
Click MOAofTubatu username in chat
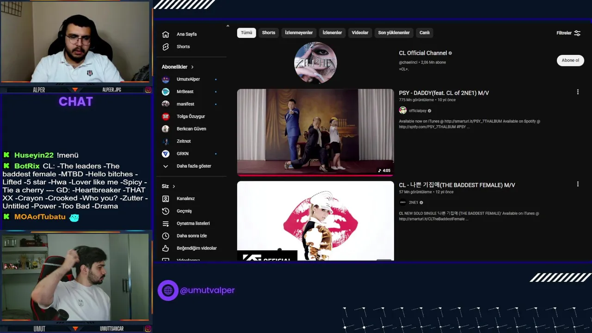[40, 217]
